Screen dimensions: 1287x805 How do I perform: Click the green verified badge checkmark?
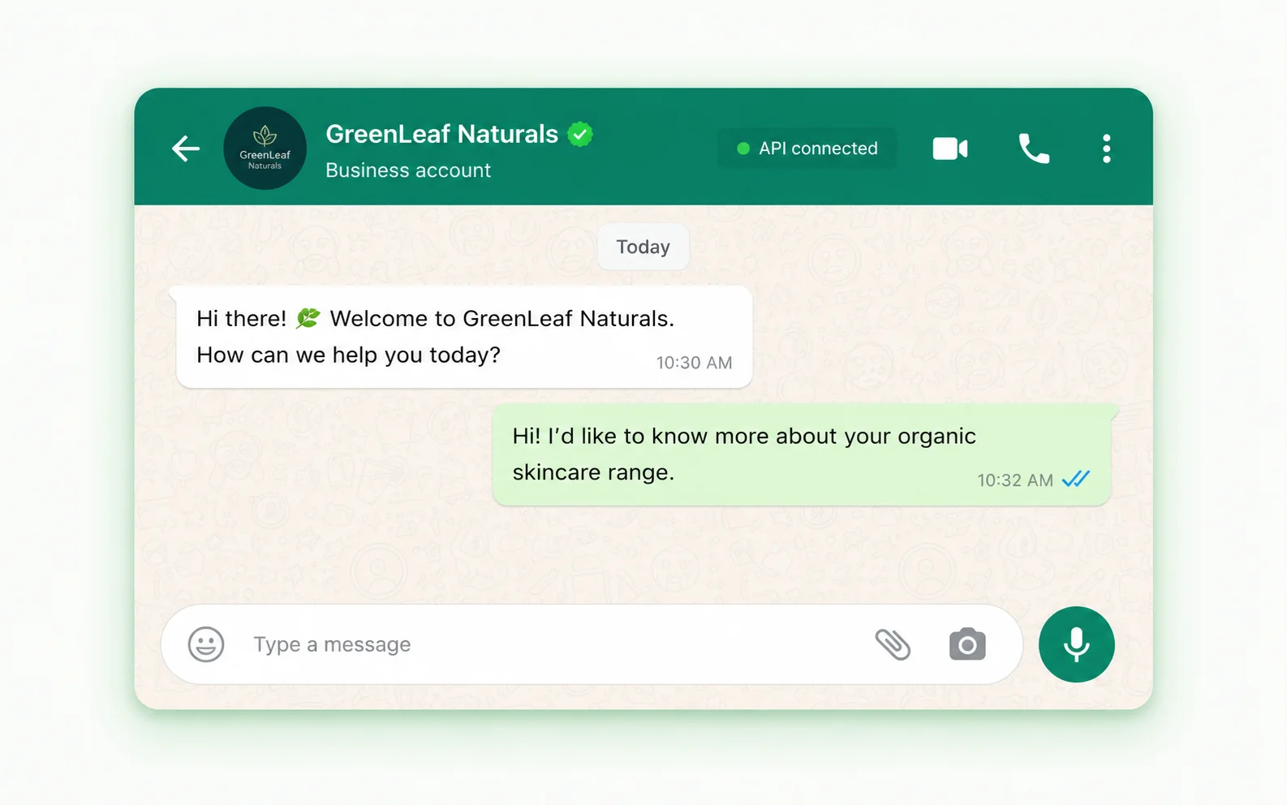580,134
